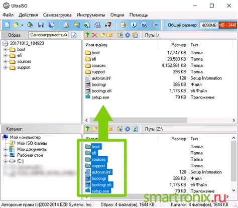Viewport: 238px width, 208px height.
Task: Open the dropdown arrow beside Open icon
Action: tap(22, 26)
